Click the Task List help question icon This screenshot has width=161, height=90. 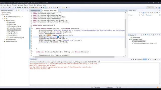(x=160, y=15)
